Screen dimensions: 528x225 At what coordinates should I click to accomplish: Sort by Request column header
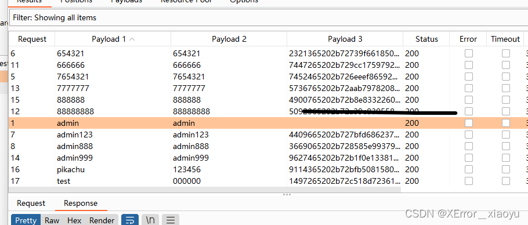pos(32,39)
